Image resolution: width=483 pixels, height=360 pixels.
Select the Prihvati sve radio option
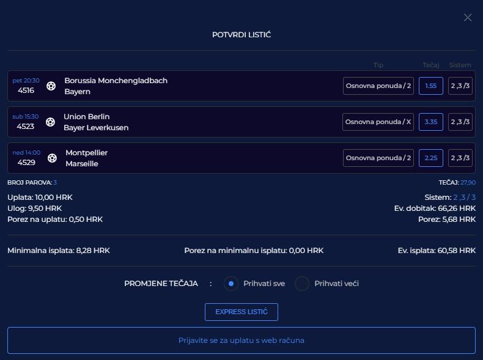pyautogui.click(x=231, y=284)
